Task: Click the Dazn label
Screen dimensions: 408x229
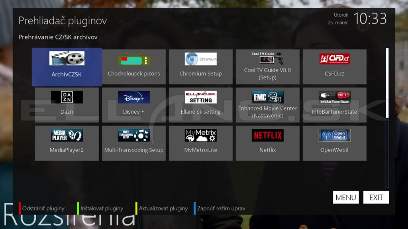Action: pyautogui.click(x=67, y=112)
